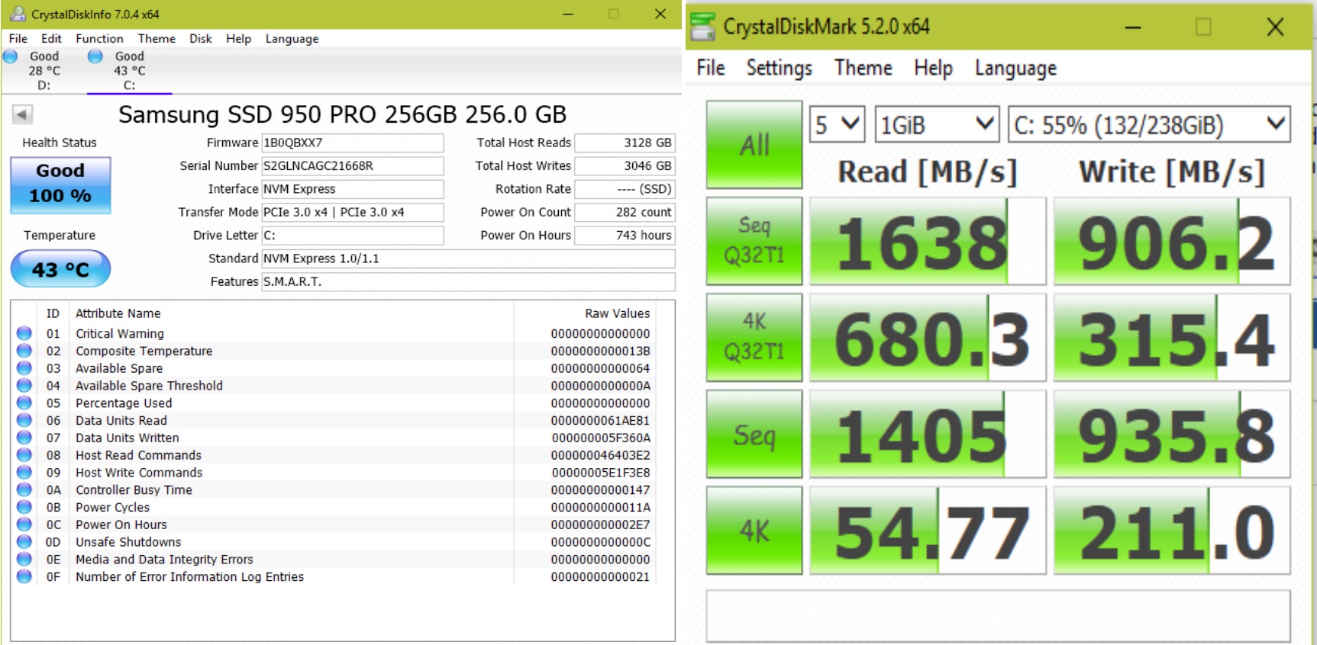Open Language menu in CrystalDiskMark

point(1015,68)
